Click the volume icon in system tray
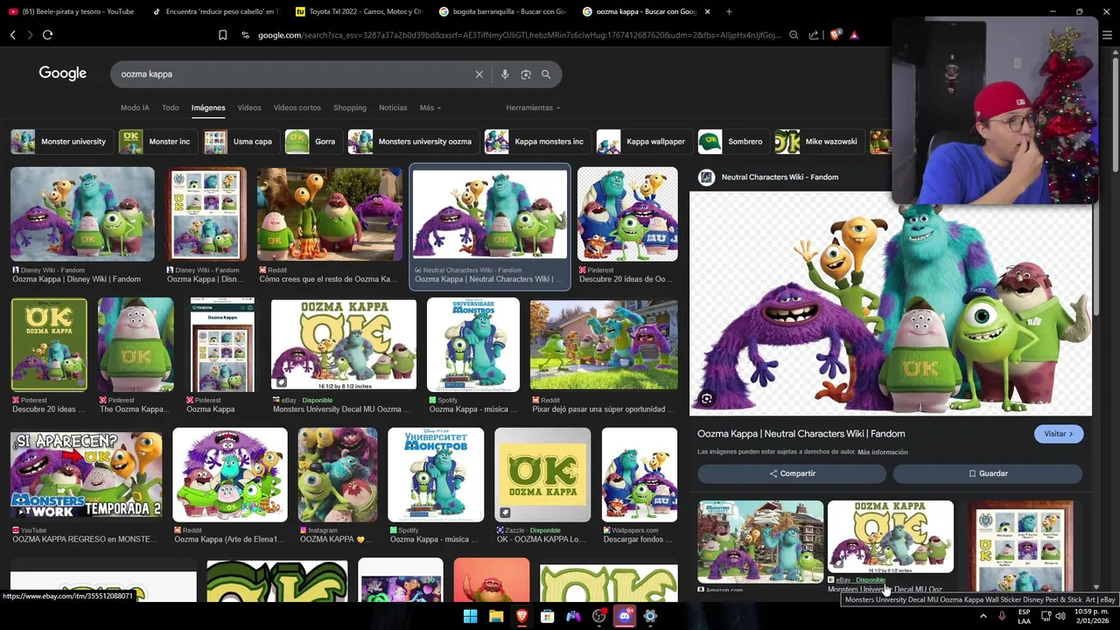Viewport: 1120px width, 630px height. click(1060, 616)
